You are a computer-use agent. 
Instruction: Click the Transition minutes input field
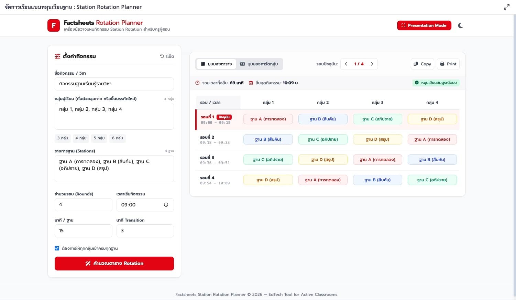[145, 231]
